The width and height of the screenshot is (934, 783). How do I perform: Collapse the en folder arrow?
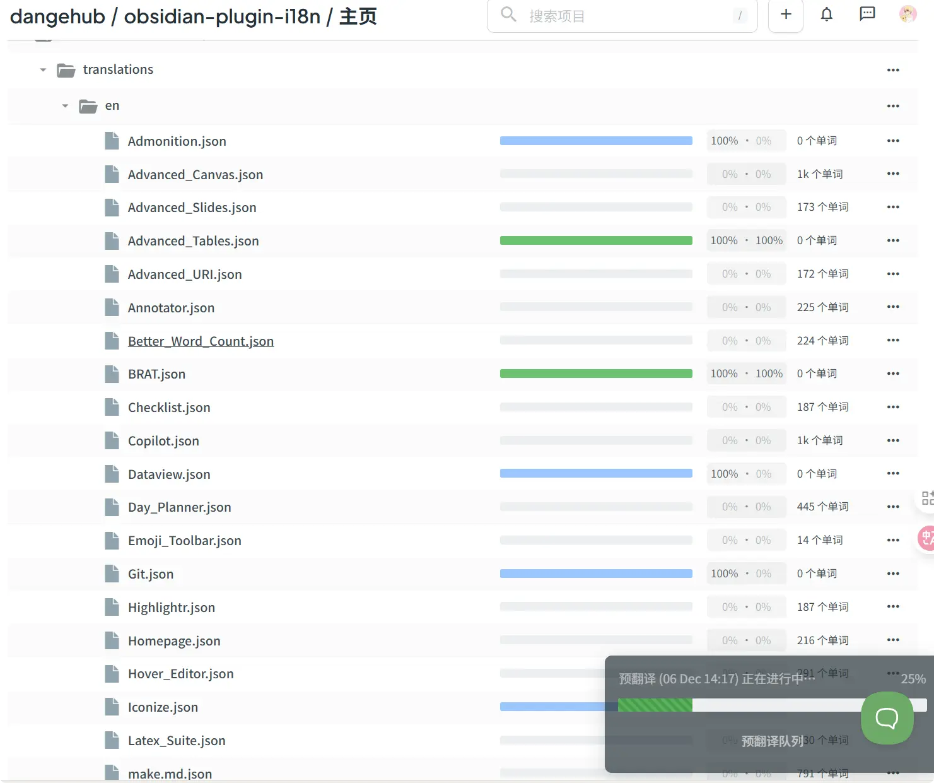[65, 106]
